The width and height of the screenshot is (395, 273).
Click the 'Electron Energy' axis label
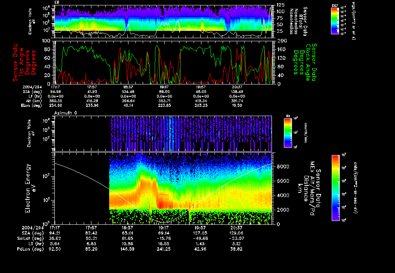pyautogui.click(x=28, y=189)
